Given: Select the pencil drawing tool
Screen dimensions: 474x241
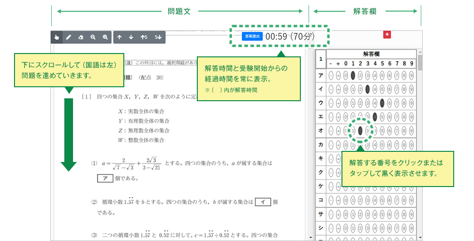Looking at the screenshot, I should pyautogui.click(x=69, y=38).
